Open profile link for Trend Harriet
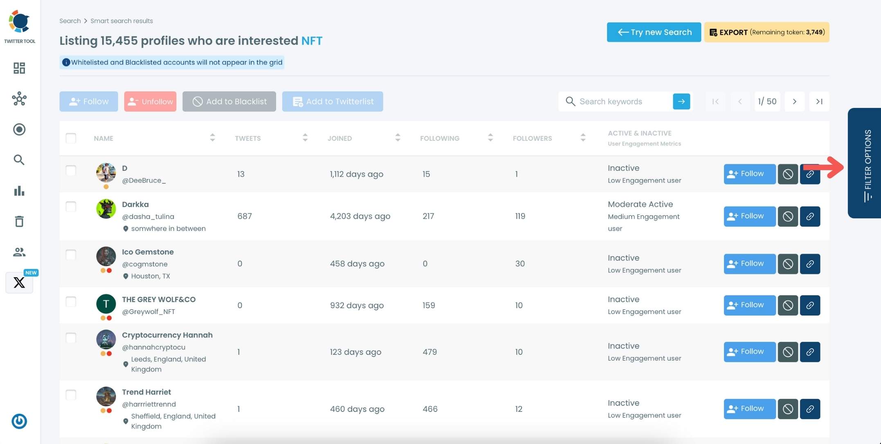The width and height of the screenshot is (881, 444). click(810, 409)
